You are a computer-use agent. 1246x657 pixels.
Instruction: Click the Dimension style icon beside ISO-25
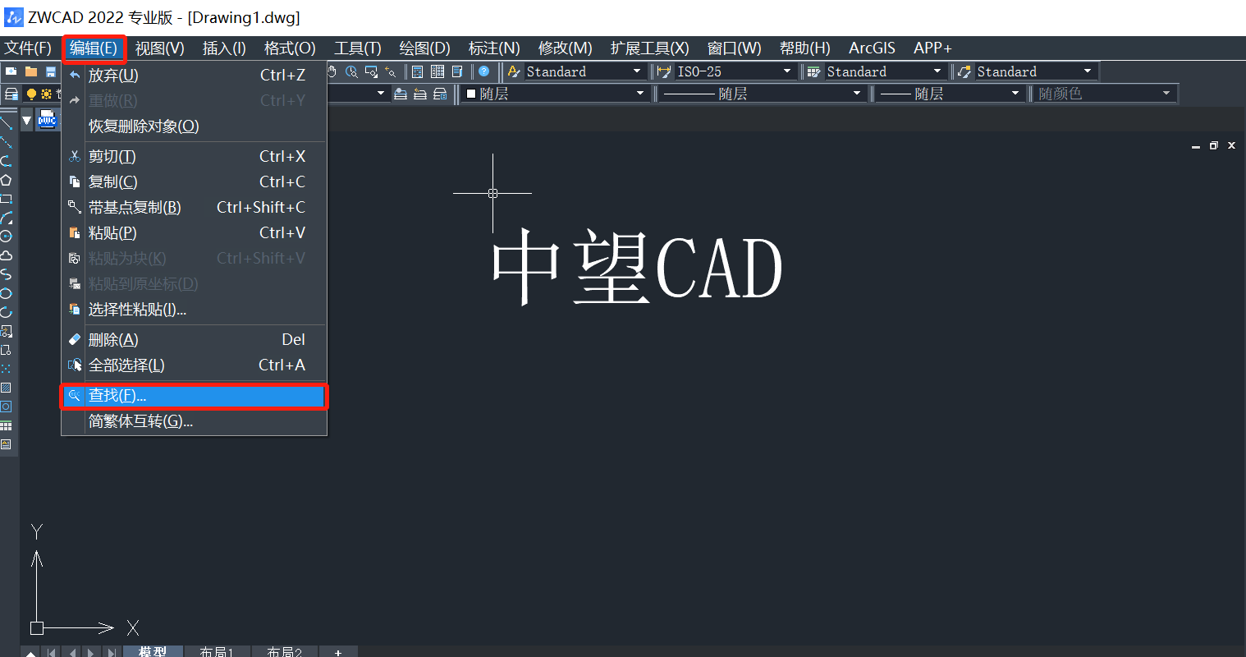pyautogui.click(x=664, y=71)
